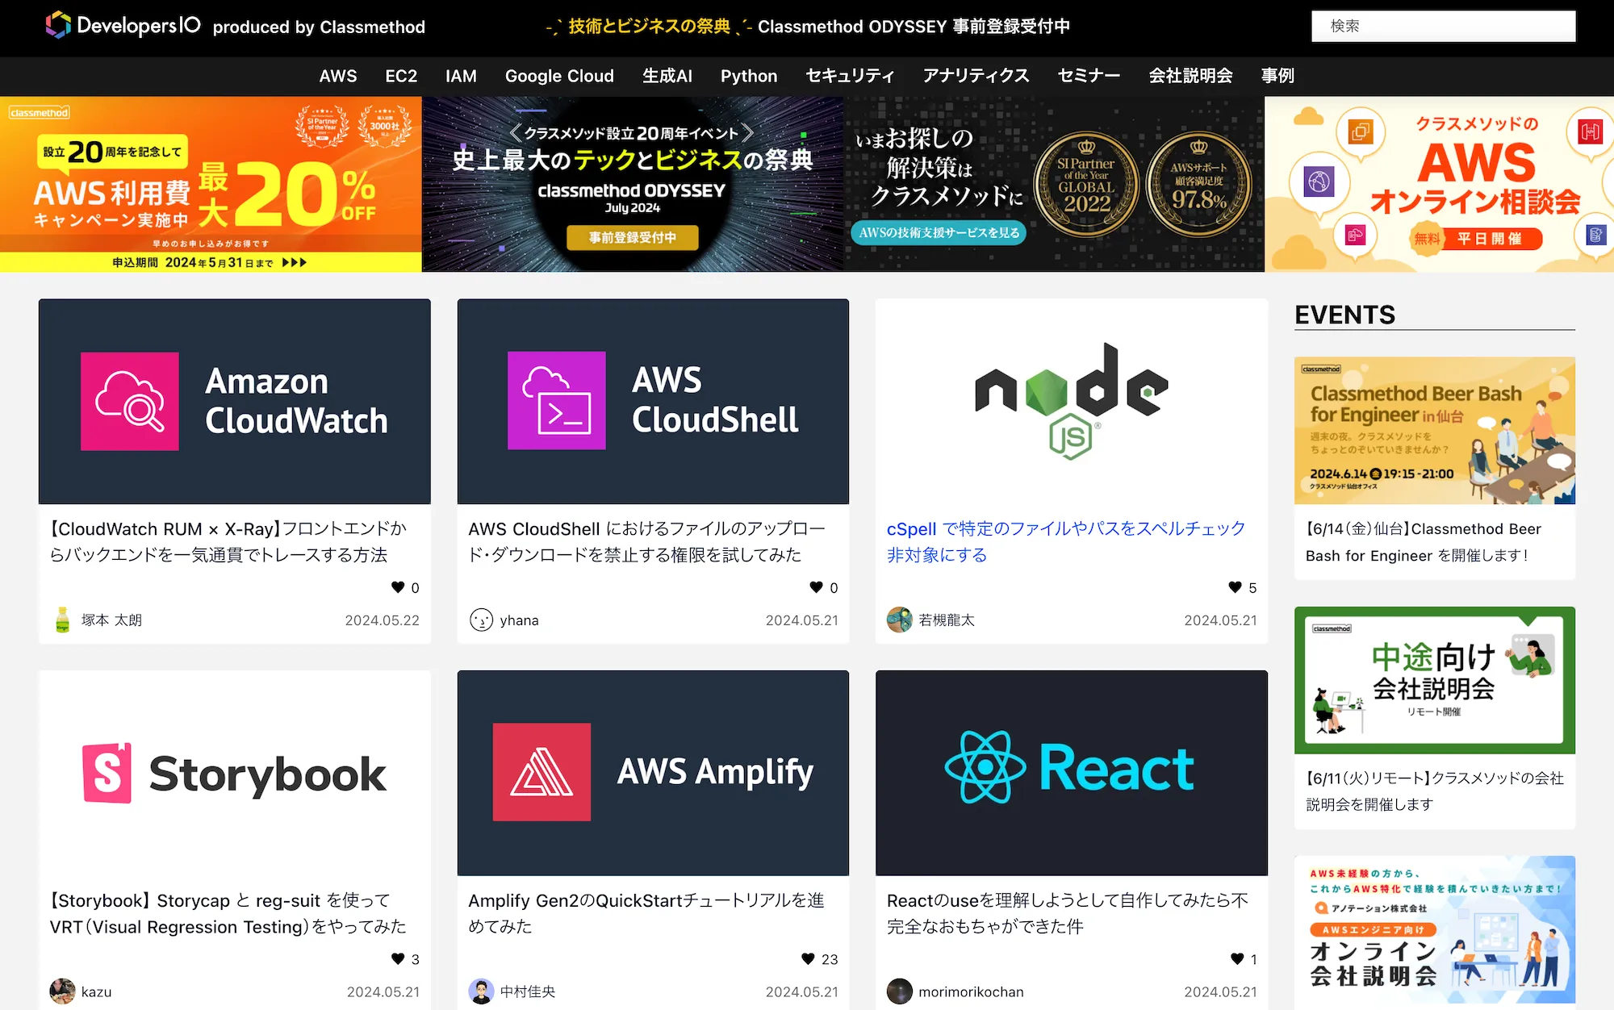The image size is (1614, 1010).
Task: Click the DevelopersIO logo icon
Action: tap(58, 26)
